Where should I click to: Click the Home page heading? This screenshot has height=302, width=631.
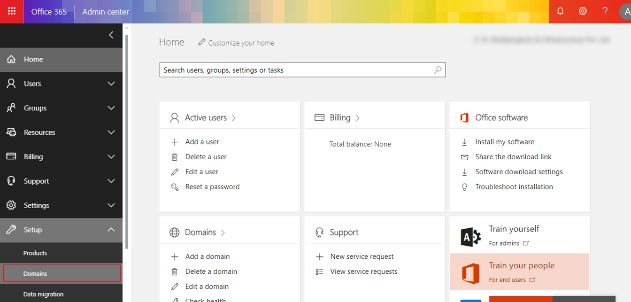[x=171, y=42]
